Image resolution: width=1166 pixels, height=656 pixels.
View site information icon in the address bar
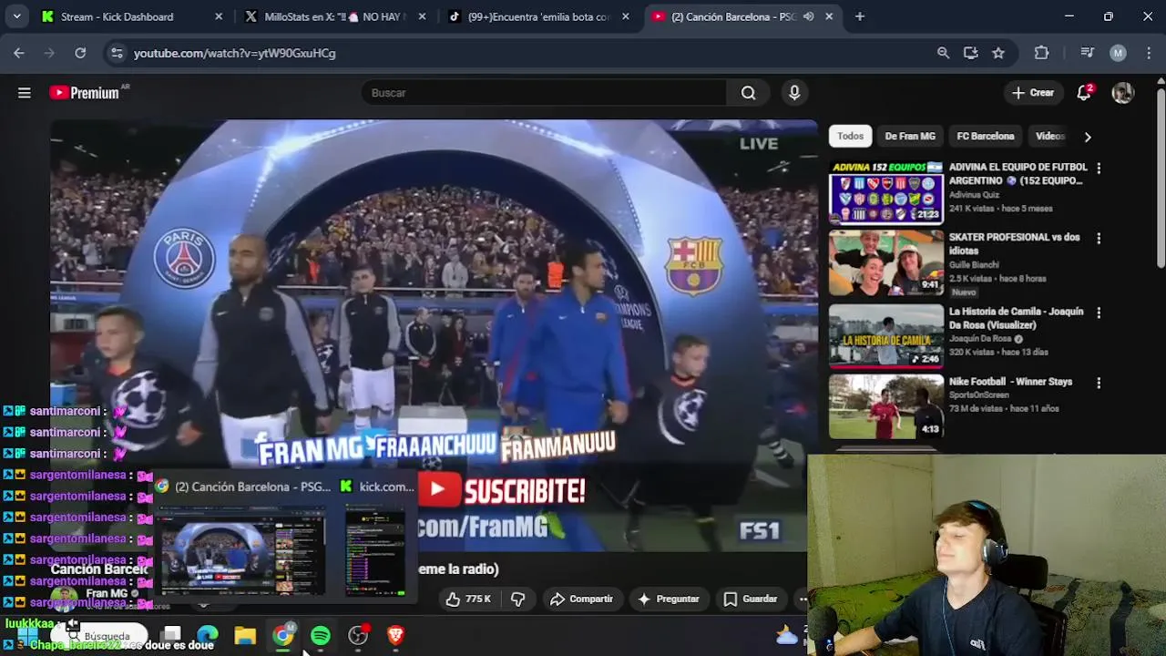coord(116,53)
